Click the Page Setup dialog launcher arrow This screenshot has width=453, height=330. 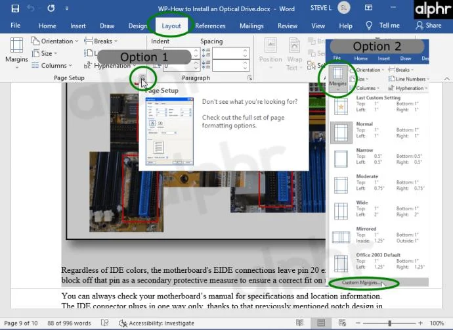point(142,78)
